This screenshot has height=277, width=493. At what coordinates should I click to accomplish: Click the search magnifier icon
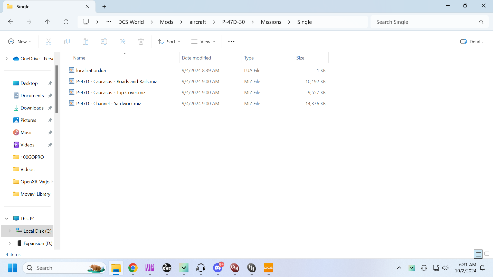tap(481, 22)
